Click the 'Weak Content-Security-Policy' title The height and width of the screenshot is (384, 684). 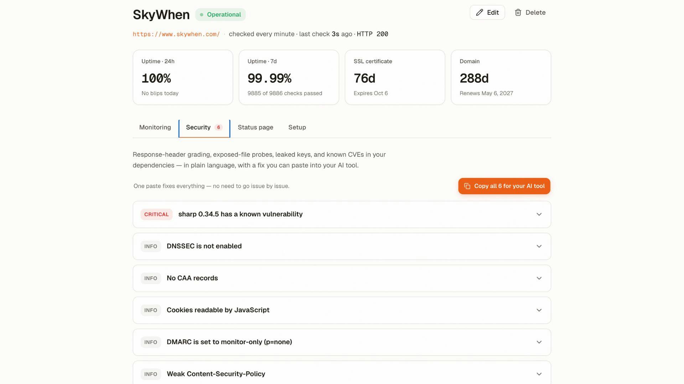click(216, 374)
